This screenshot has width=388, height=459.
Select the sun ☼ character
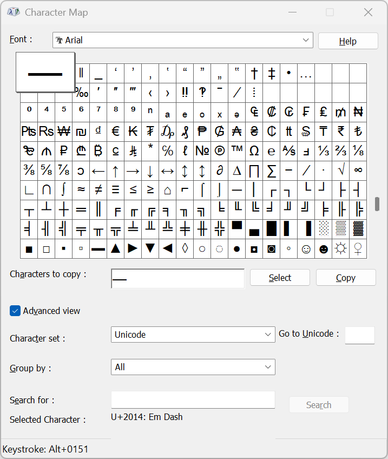point(340,249)
